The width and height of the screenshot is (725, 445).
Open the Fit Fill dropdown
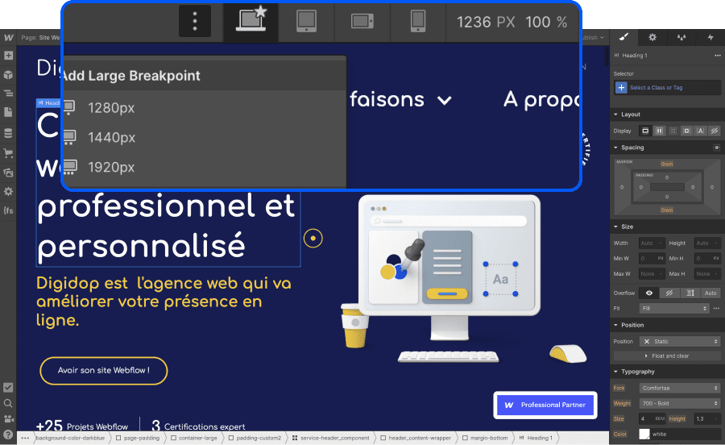pos(674,308)
